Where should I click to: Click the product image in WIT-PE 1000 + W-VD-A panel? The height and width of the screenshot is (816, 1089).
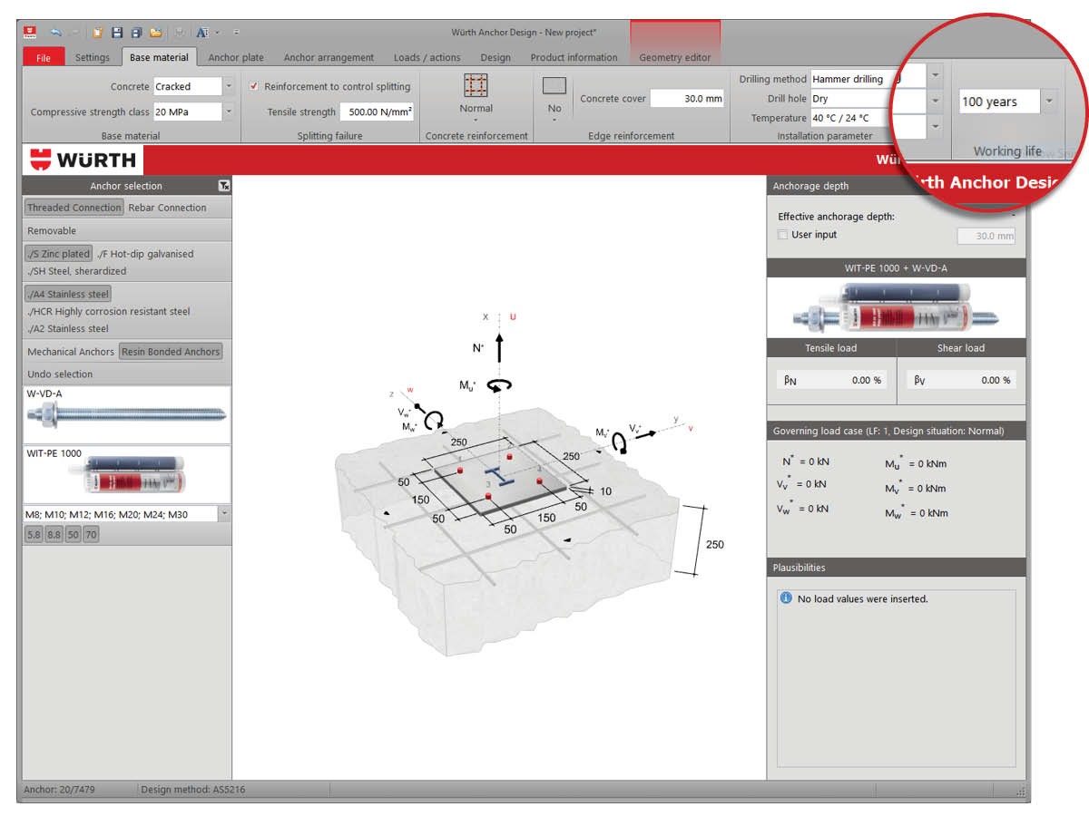896,307
